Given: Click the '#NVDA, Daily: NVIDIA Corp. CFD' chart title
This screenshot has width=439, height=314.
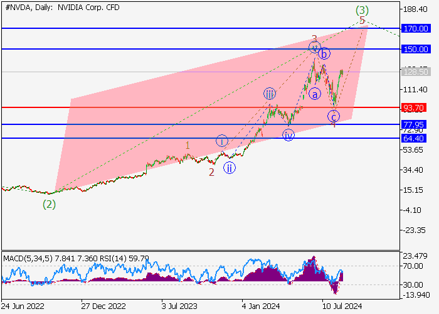Looking at the screenshot, I should coord(63,8).
